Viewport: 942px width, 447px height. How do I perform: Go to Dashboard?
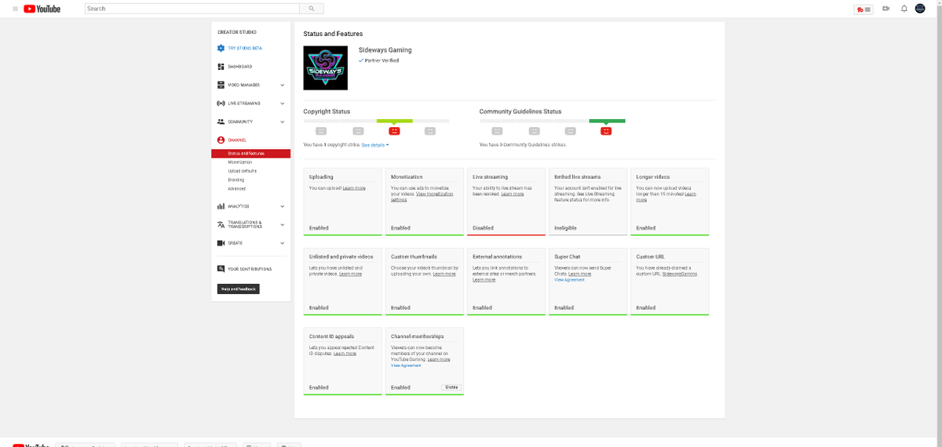point(240,67)
